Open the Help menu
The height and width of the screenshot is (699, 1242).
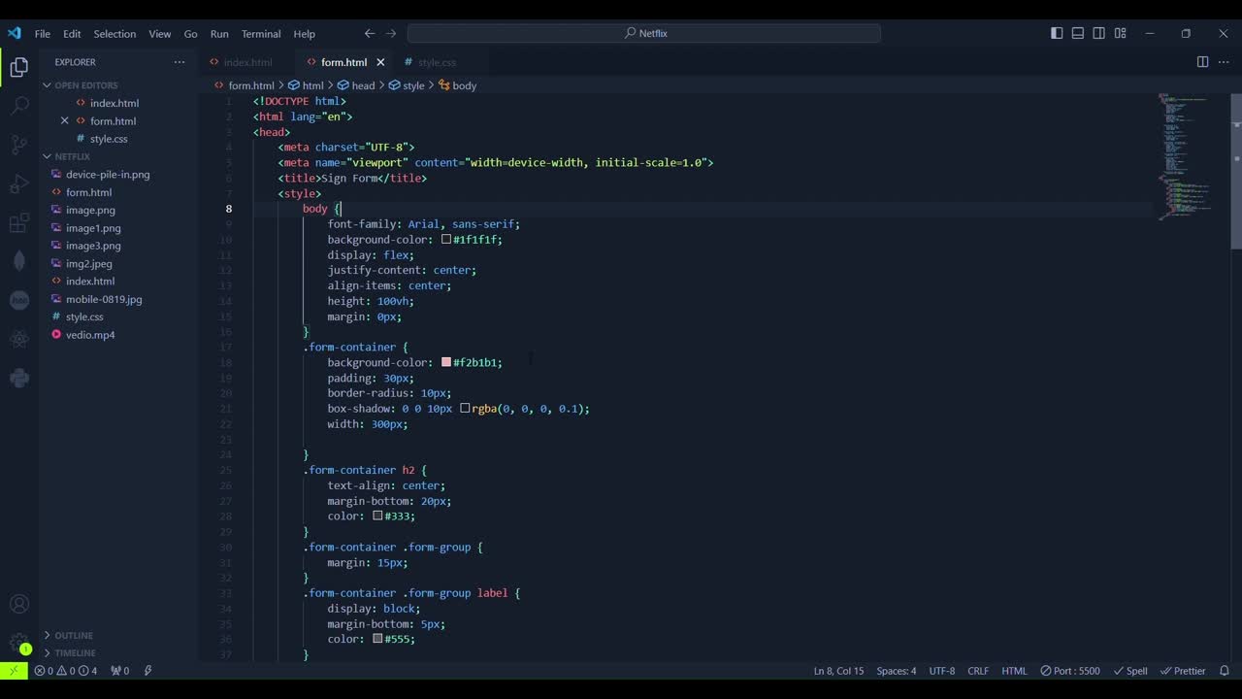[x=305, y=34]
